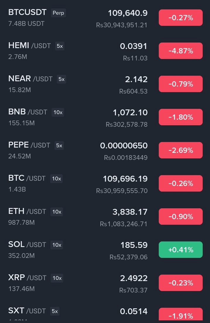
Task: Toggle the -0.79% change display for NEAR
Action: click(180, 84)
